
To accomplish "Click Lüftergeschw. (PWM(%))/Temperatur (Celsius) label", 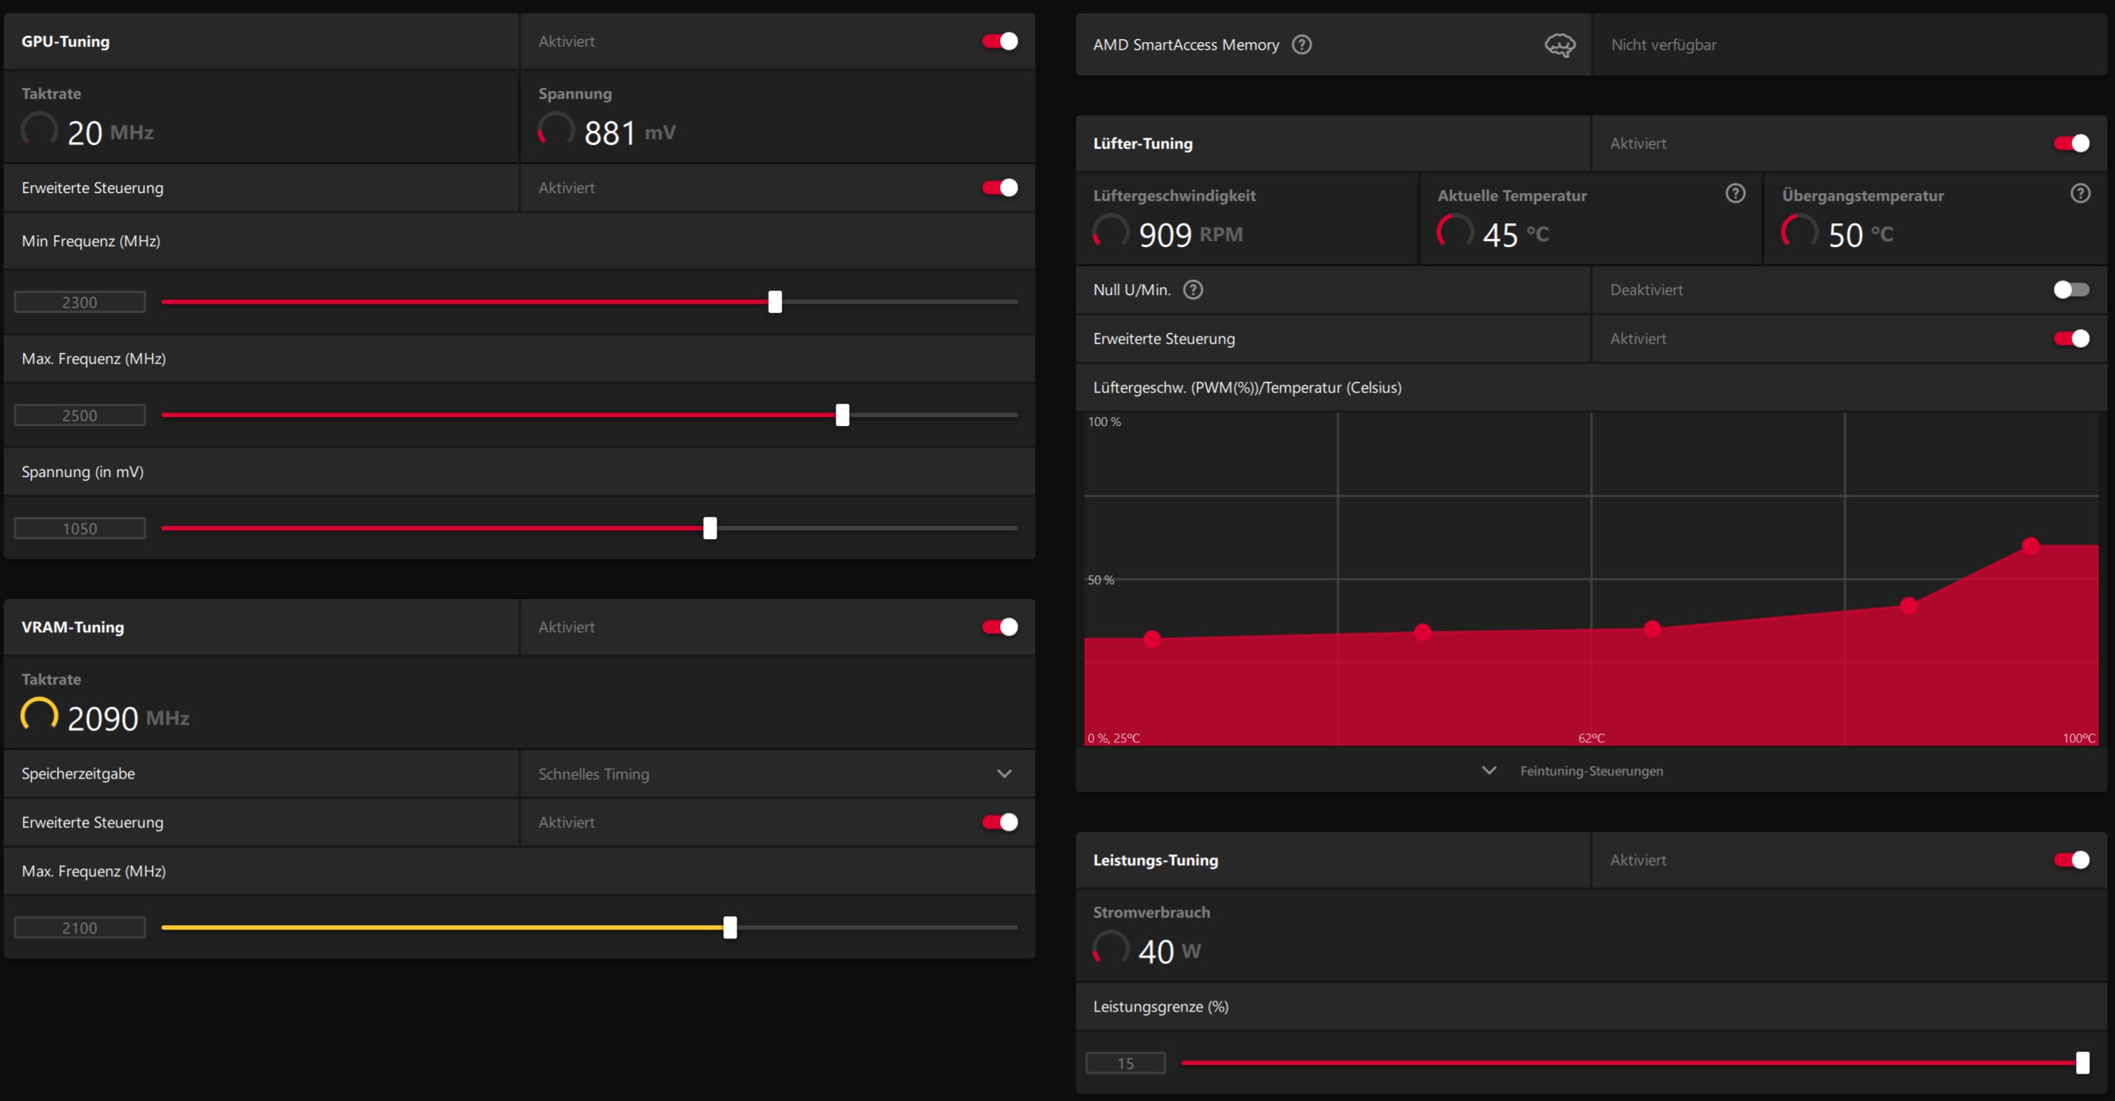I will click(1247, 387).
